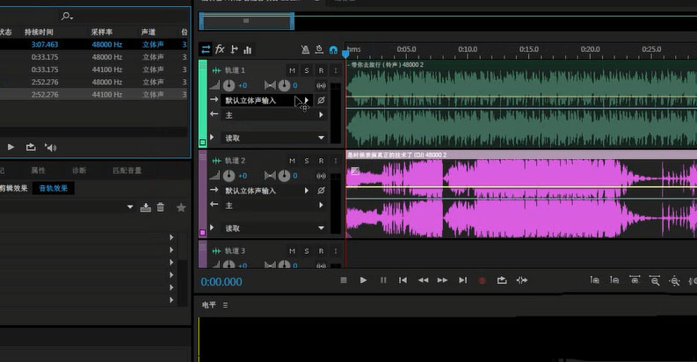Toggle loop playback in transport controls
The height and width of the screenshot is (362, 697).
(x=502, y=280)
